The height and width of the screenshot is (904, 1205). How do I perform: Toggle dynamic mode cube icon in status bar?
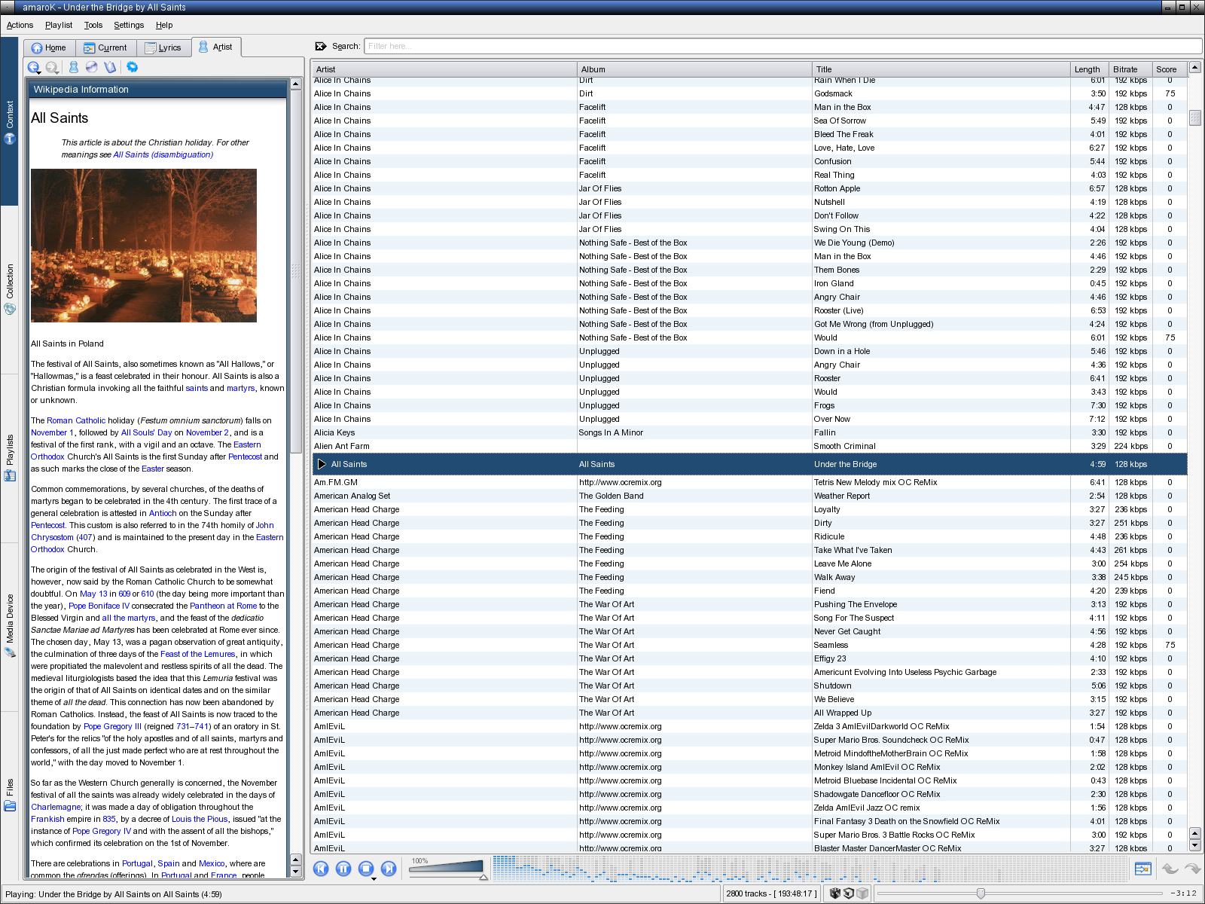[x=862, y=893]
